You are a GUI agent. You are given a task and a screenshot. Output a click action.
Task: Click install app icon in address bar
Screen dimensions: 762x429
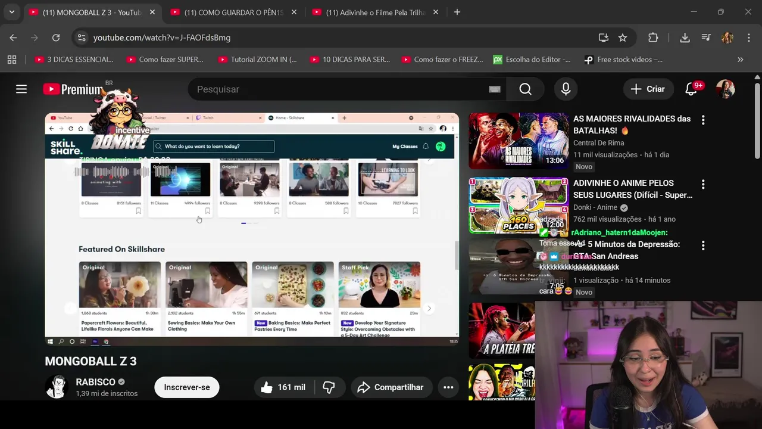point(604,38)
